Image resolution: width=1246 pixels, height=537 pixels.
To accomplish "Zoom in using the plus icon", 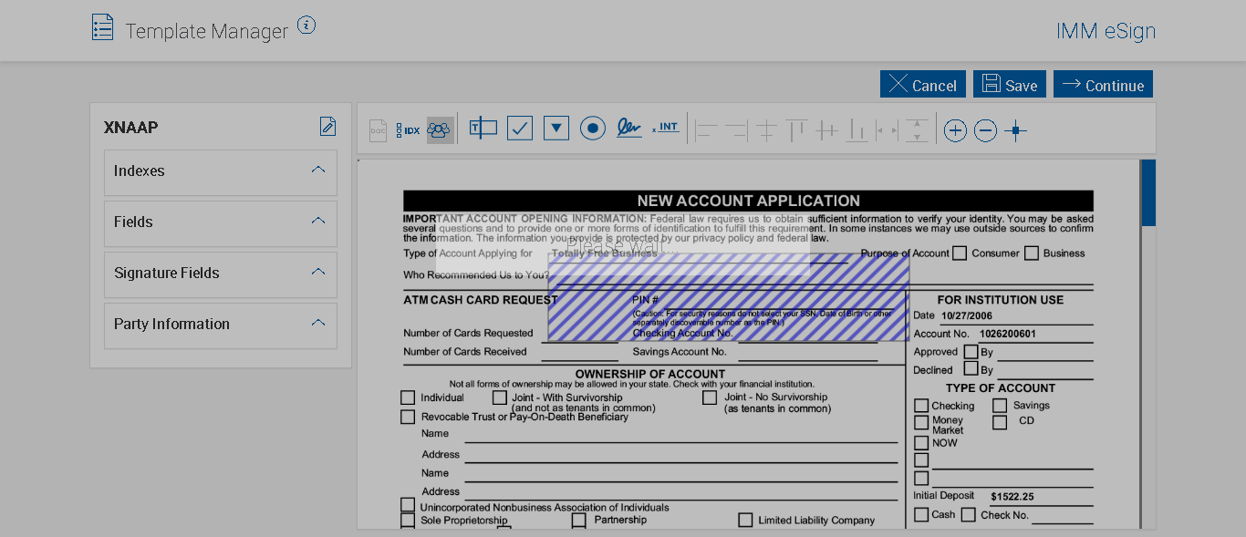I will pyautogui.click(x=955, y=131).
